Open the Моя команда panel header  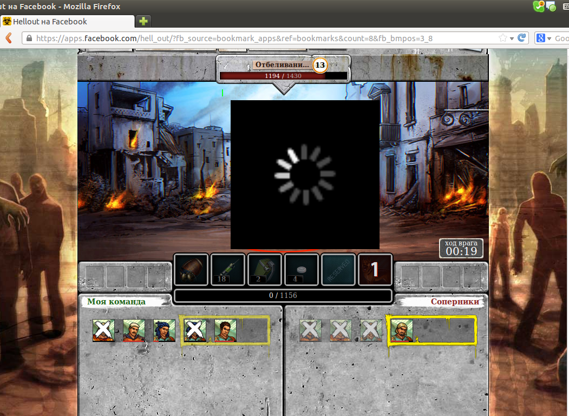click(x=116, y=302)
